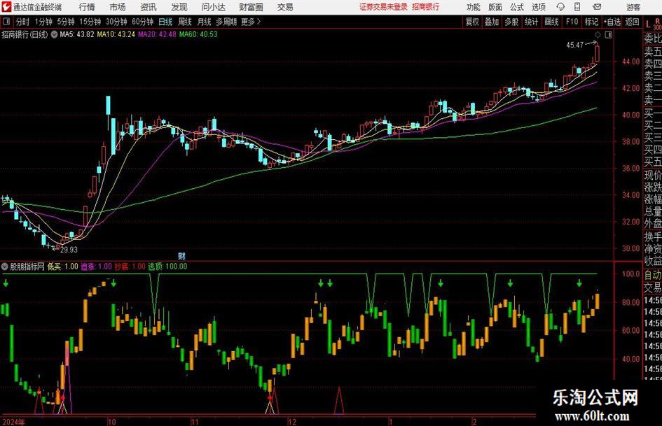Select the 日线 daily period tab
This screenshot has height=426, width=662.
coord(165,22)
